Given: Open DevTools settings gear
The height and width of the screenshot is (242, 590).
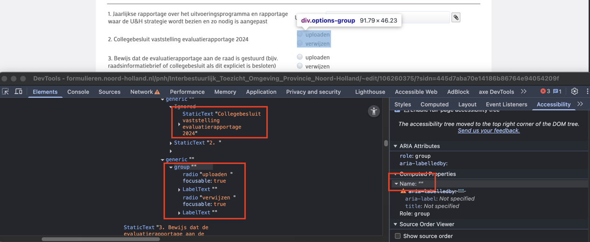Looking at the screenshot, I should point(575,92).
